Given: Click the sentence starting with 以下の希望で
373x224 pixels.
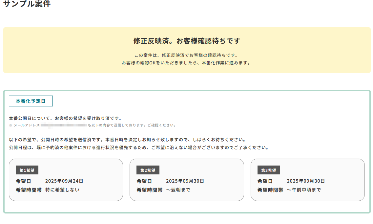Looking at the screenshot, I should (x=127, y=140).
